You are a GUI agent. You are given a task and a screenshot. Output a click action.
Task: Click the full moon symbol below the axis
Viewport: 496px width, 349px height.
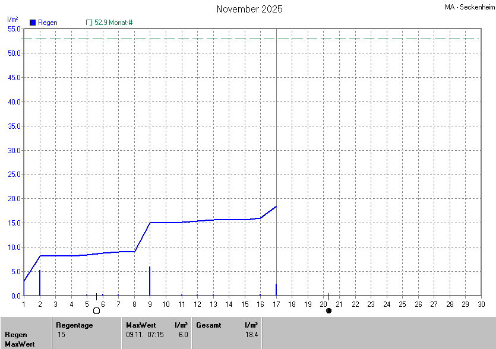point(96,310)
